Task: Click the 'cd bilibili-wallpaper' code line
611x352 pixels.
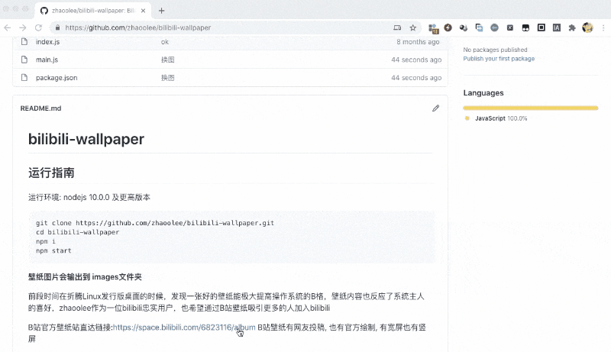Action: pyautogui.click(x=77, y=232)
